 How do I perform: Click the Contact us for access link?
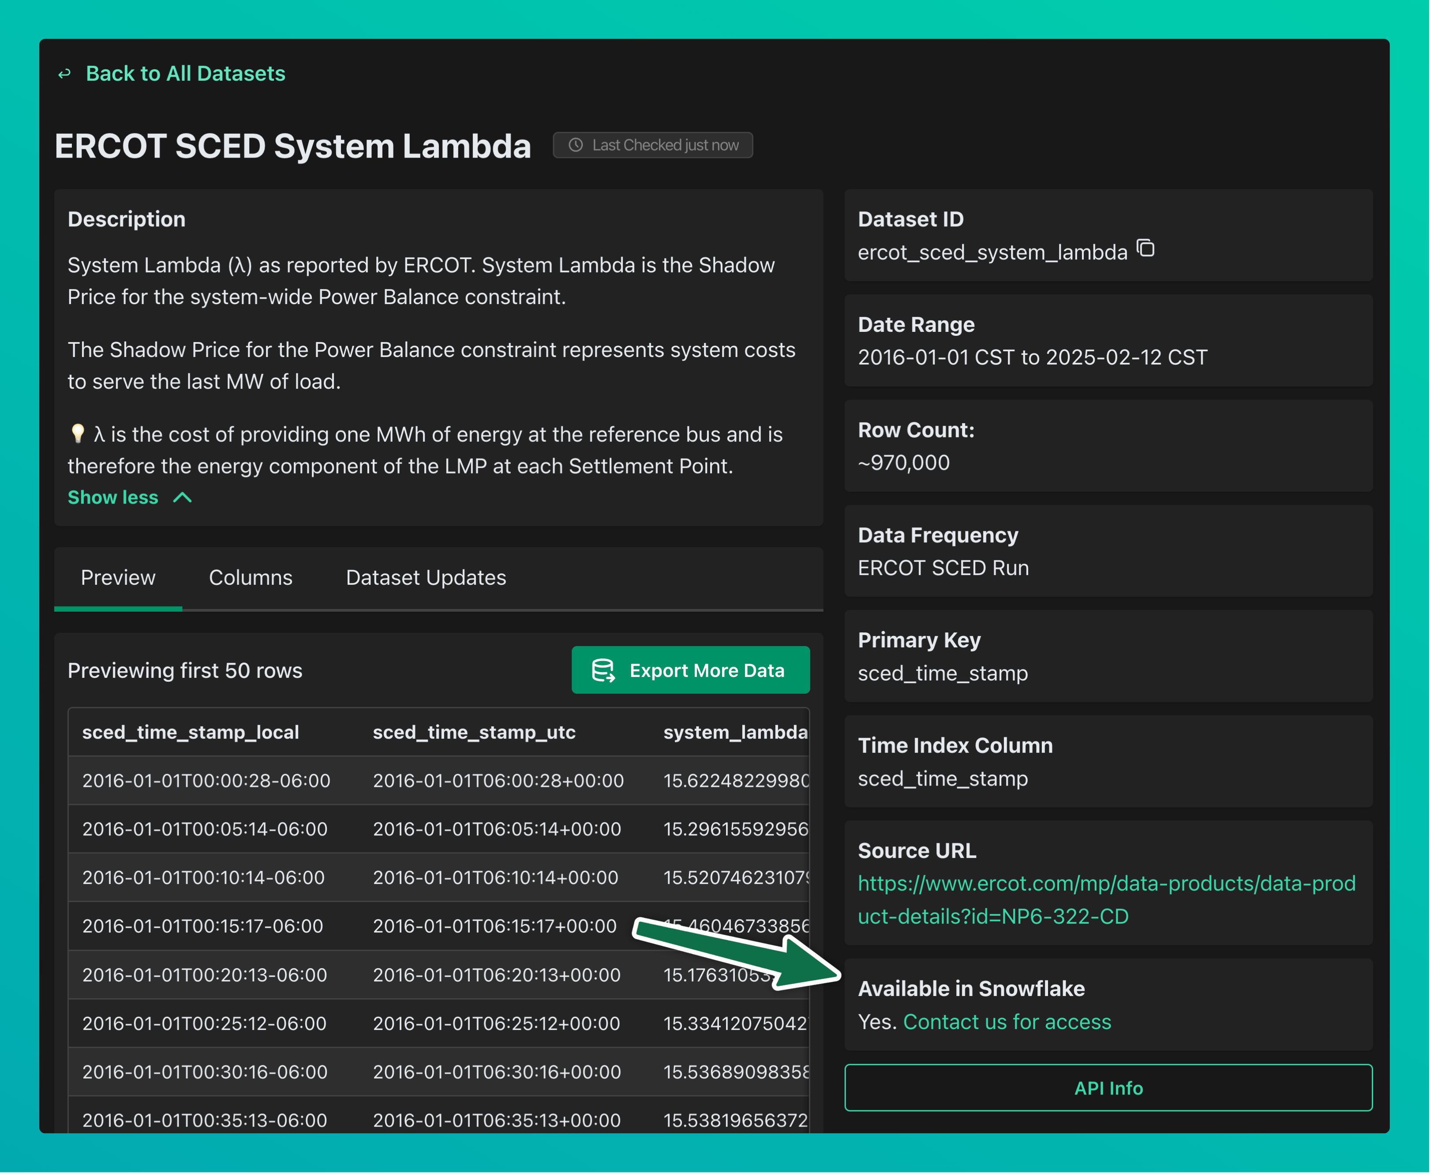1007,1022
